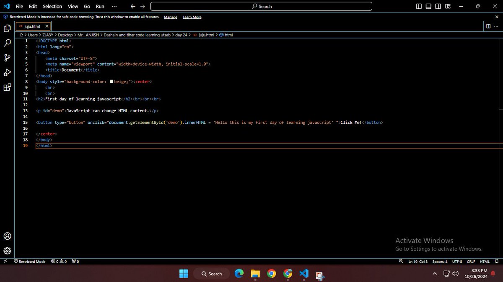Open the Source Control view
Viewport: 503px width, 282px height.
point(7,58)
